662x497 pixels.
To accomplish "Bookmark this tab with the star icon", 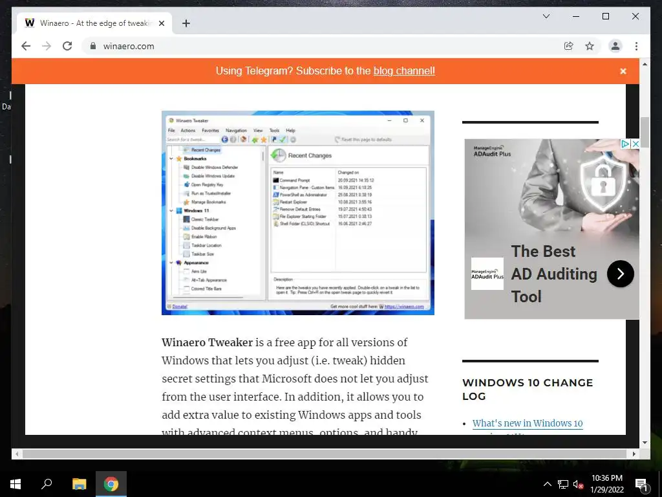I will [590, 46].
